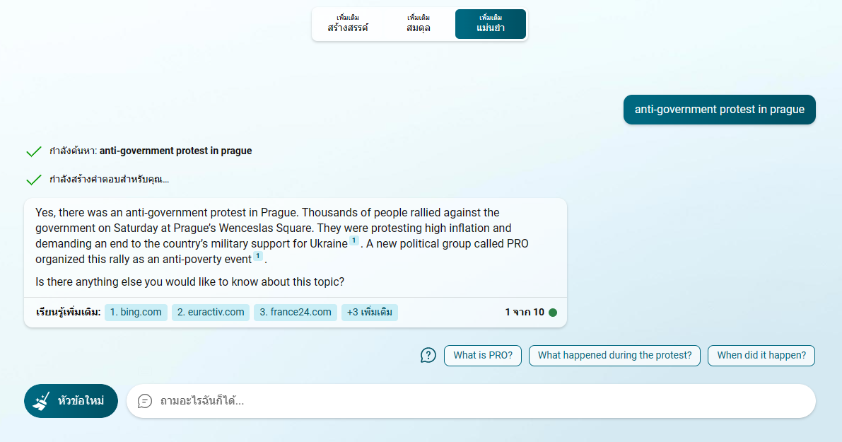Select the สร้างสรรค์ (Creative) conversation style
842x442 pixels.
pyautogui.click(x=348, y=24)
